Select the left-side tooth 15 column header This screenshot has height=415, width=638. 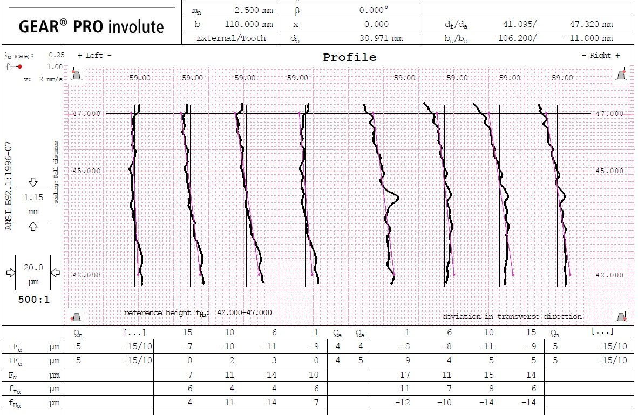click(x=187, y=332)
